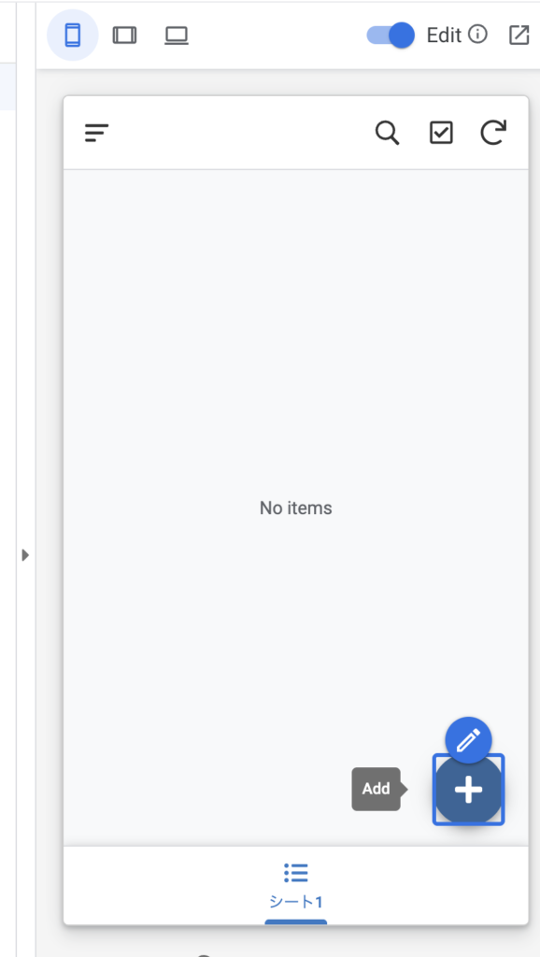Click the highlighted item in left panel
Image resolution: width=540 pixels, height=957 pixels.
tap(7, 86)
